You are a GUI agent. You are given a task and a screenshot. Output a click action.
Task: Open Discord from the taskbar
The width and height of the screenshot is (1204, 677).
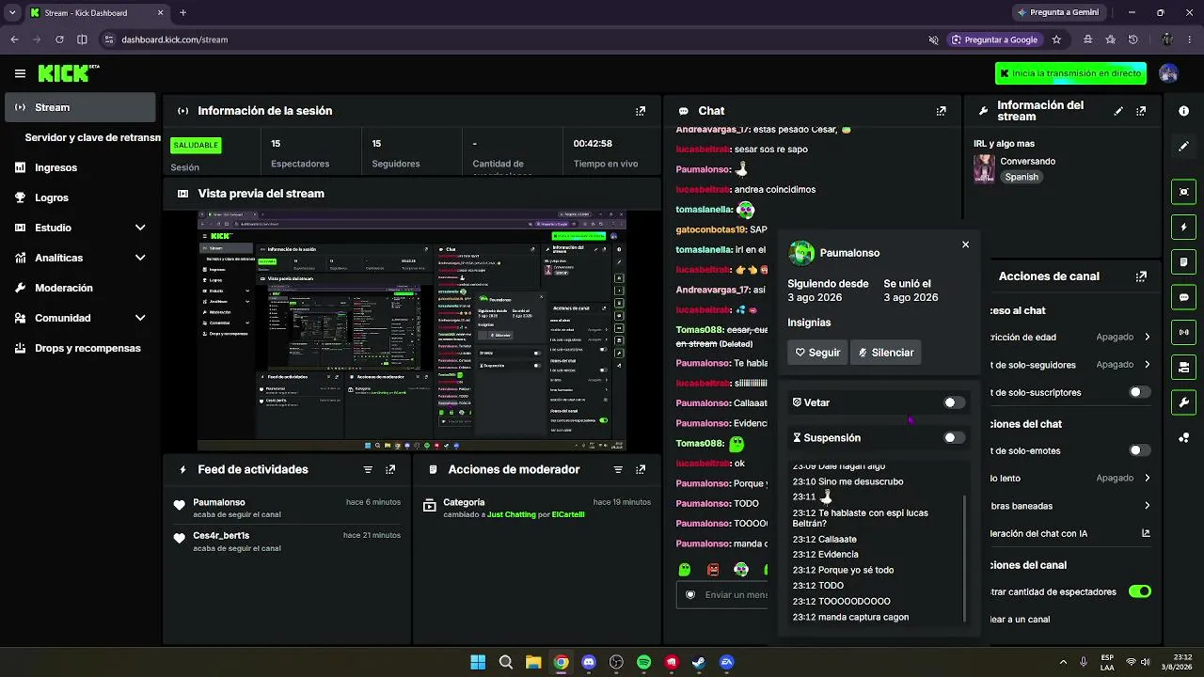[x=589, y=662]
